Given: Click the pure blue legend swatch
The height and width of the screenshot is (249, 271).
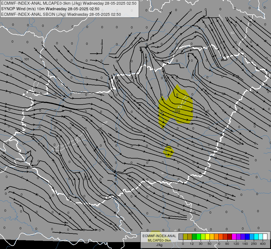Looking at the screenshot, I should coord(247,237).
